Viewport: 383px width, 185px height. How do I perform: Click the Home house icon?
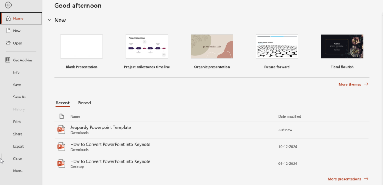(8, 18)
